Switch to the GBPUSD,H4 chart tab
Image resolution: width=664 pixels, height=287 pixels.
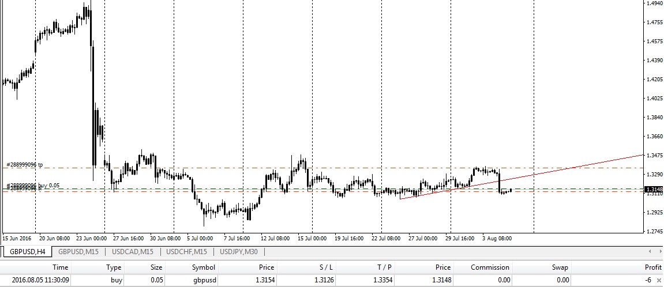pos(28,252)
